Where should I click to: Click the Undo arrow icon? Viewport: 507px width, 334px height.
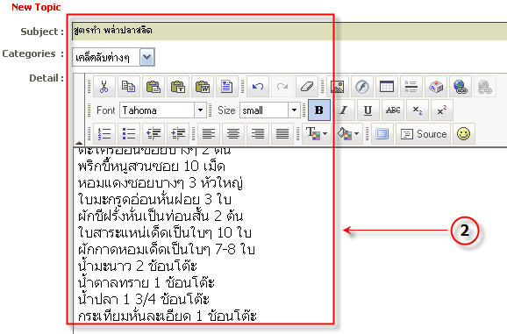point(258,87)
